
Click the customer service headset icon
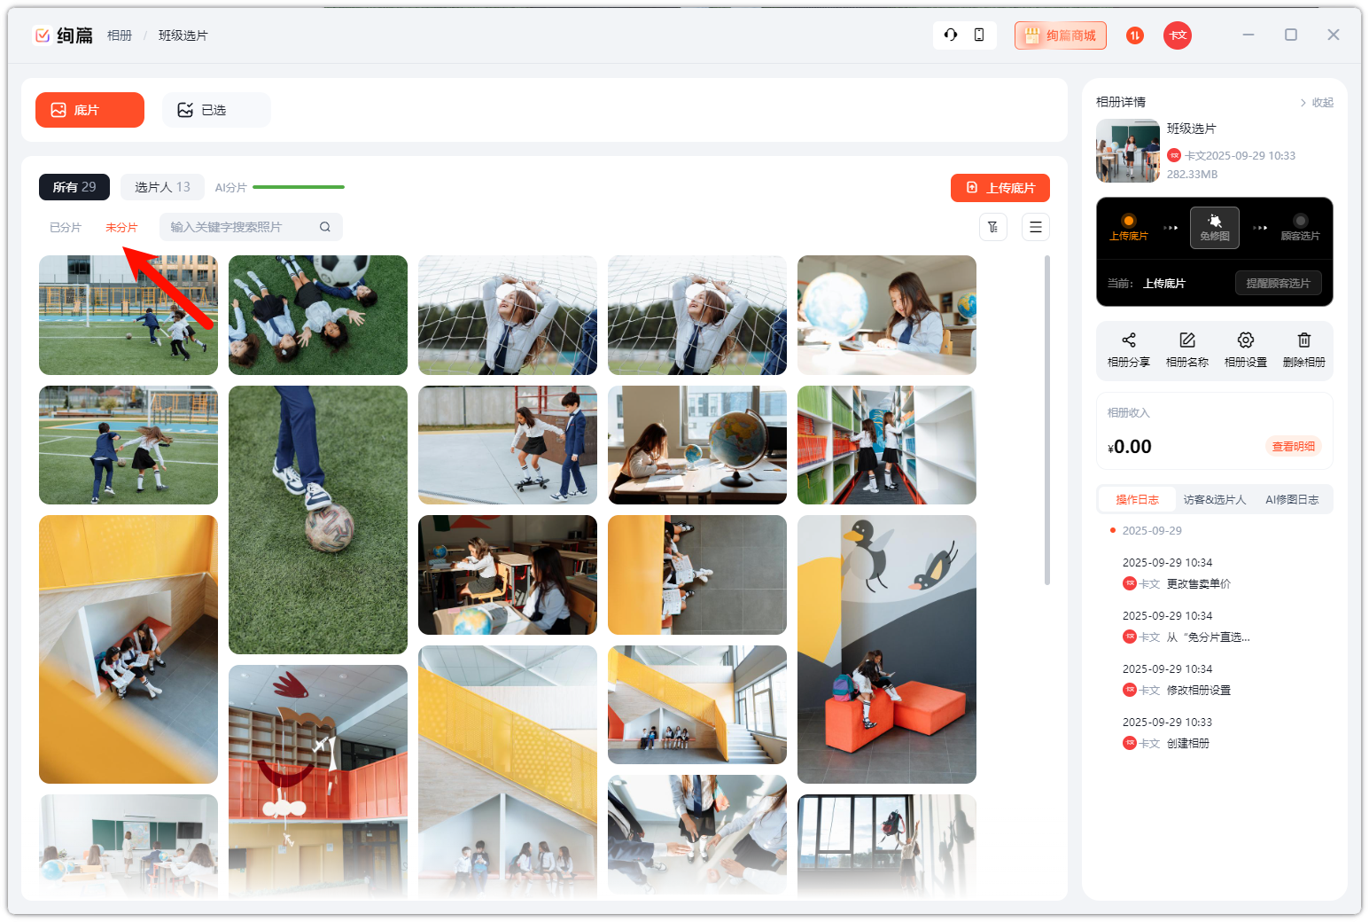[951, 35]
